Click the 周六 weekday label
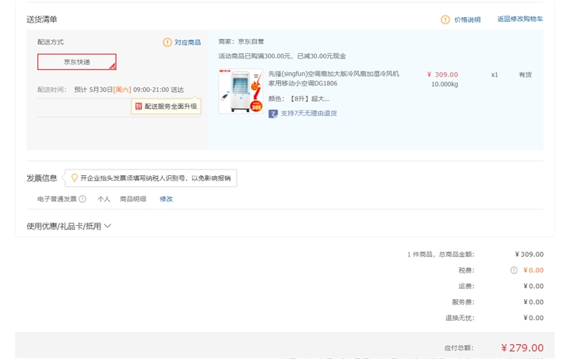This screenshot has width=584, height=359. 122,90
